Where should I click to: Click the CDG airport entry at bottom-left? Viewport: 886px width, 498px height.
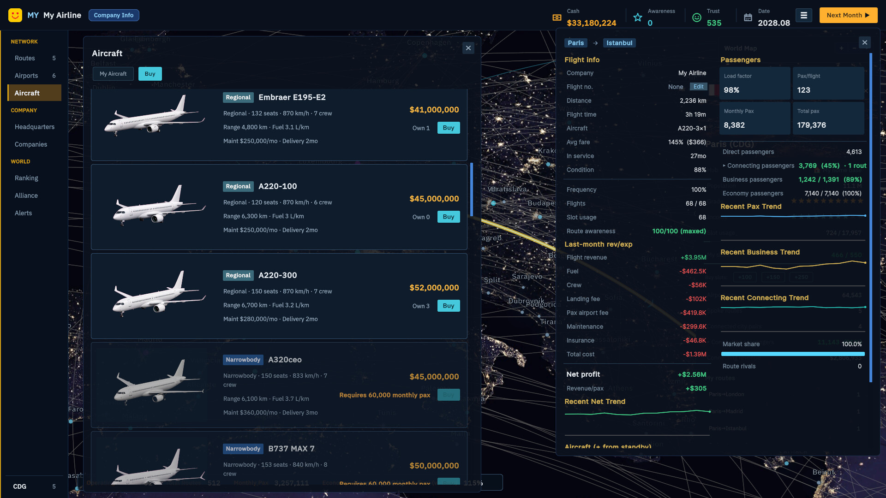tap(34, 486)
